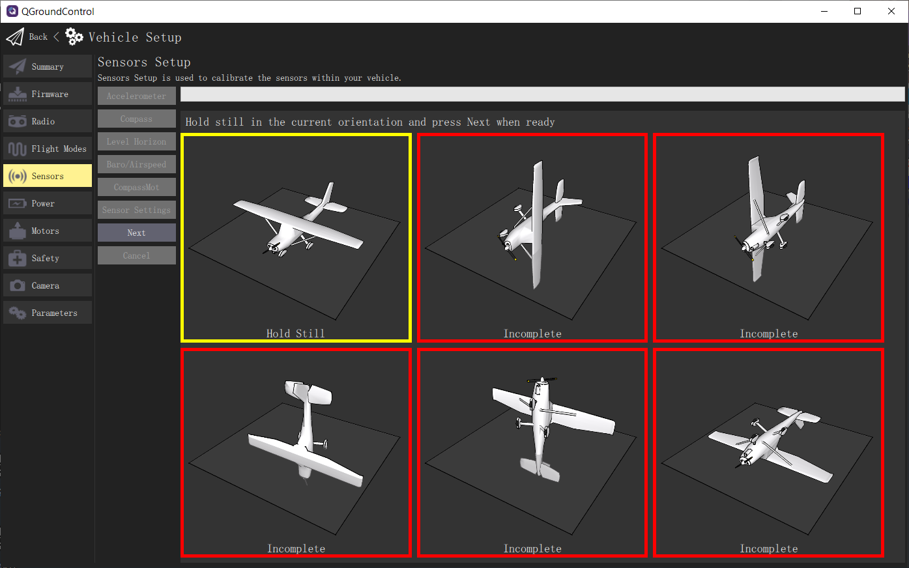The height and width of the screenshot is (568, 909).
Task: Select the Motors setup icon
Action: 16,230
